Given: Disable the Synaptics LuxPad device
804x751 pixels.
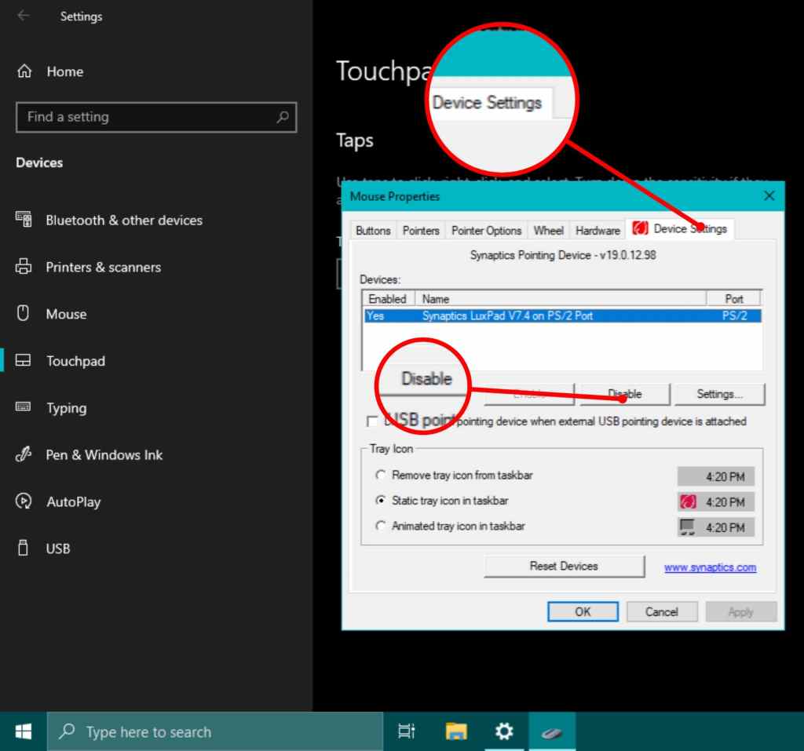Looking at the screenshot, I should [624, 394].
